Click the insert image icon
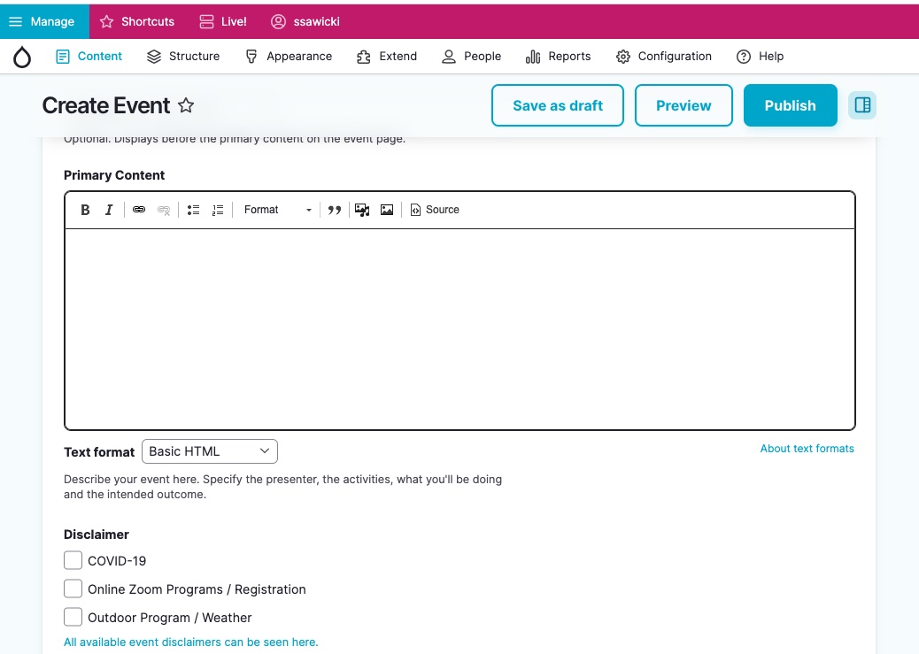 click(387, 210)
